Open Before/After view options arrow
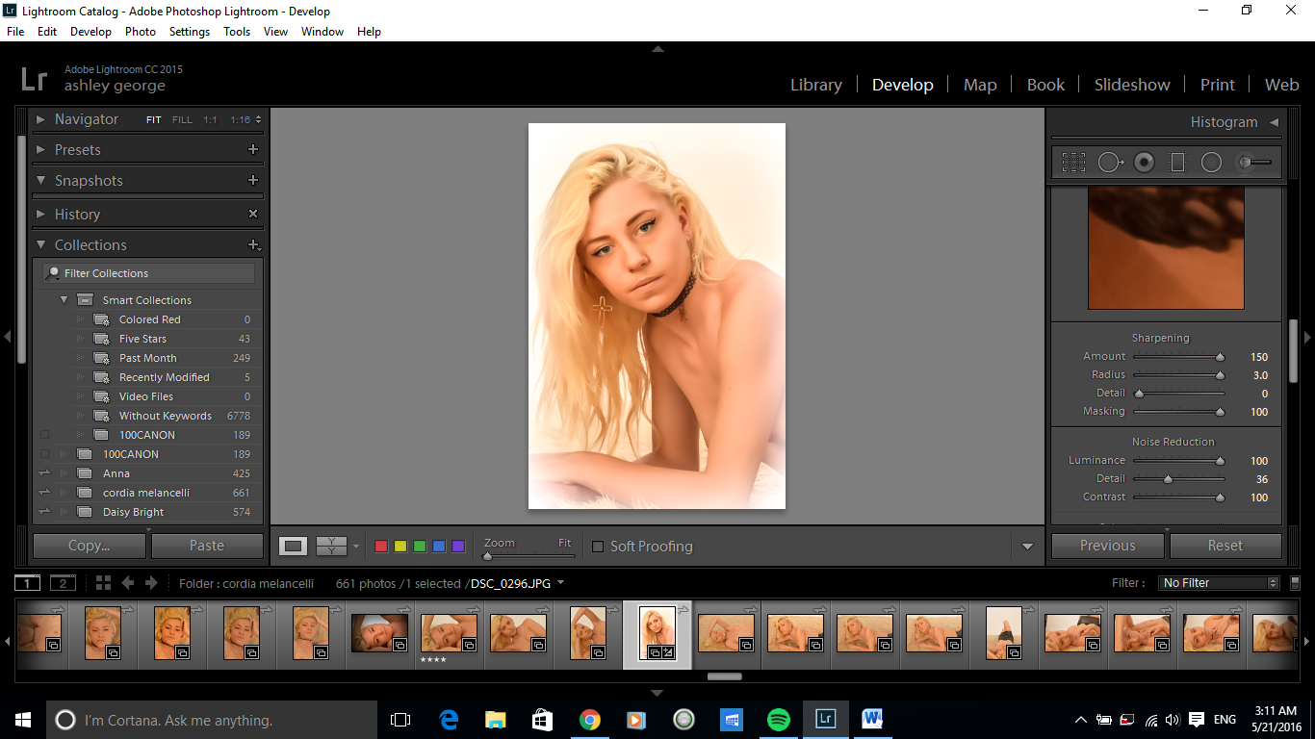The height and width of the screenshot is (739, 1315). (356, 547)
